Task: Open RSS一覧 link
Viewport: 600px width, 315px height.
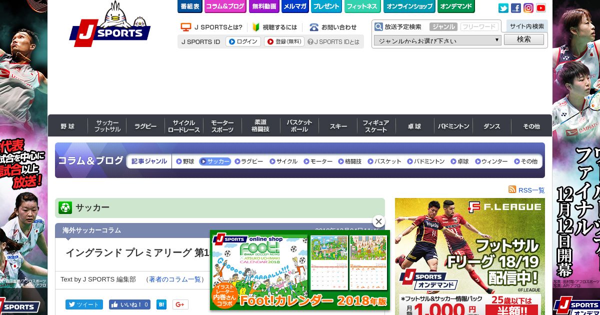Action: tap(531, 190)
